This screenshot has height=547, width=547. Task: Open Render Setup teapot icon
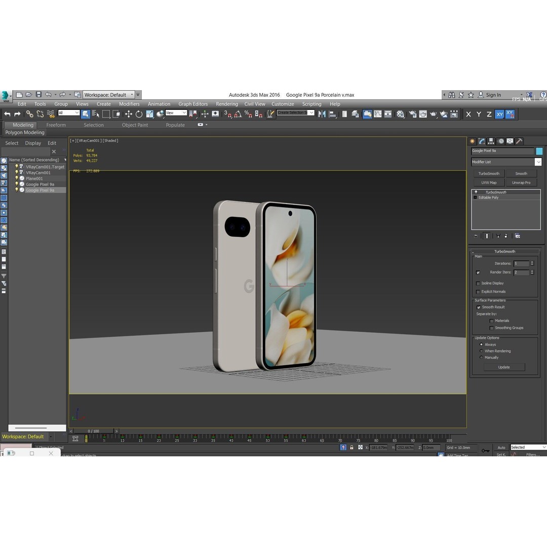[x=413, y=114]
